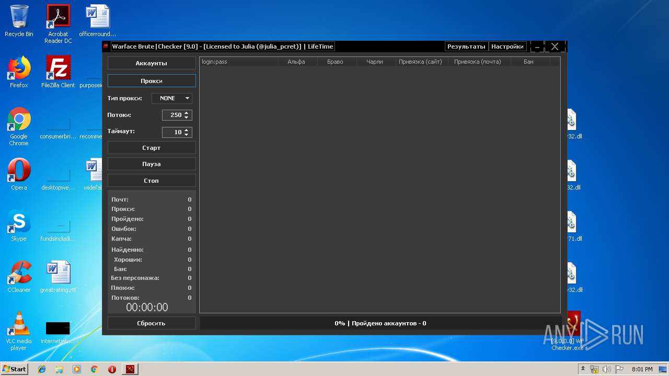
Task: Increase Потоки thread count
Action: click(187, 113)
